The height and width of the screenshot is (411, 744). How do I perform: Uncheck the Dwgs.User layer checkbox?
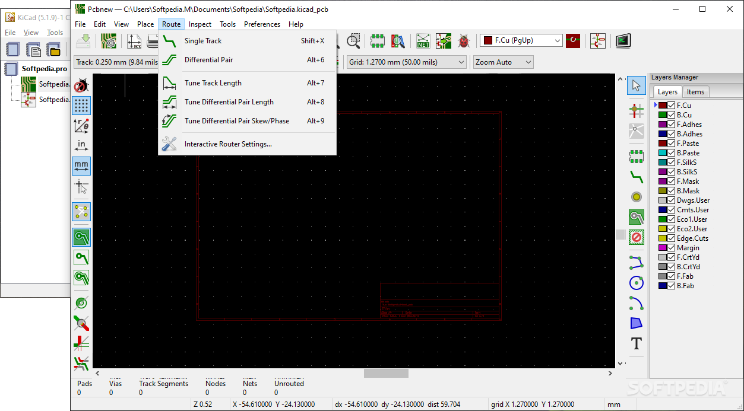coord(672,200)
